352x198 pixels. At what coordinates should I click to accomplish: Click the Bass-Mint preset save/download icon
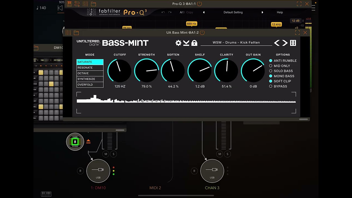pyautogui.click(x=186, y=43)
